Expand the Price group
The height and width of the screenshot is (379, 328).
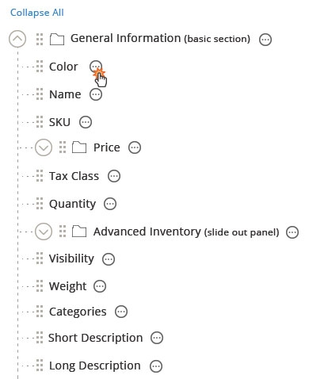44,147
